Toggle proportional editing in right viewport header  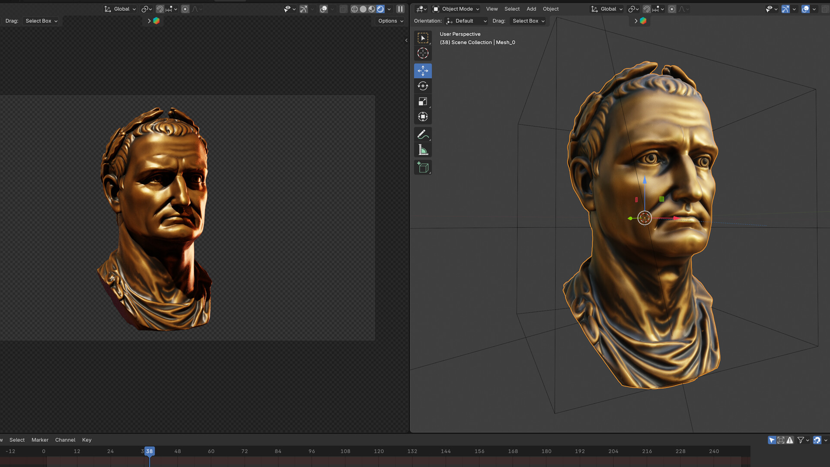point(672,9)
